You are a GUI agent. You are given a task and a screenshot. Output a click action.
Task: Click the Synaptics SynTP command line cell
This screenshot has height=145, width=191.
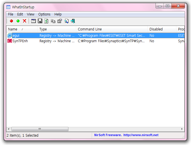click(111, 41)
